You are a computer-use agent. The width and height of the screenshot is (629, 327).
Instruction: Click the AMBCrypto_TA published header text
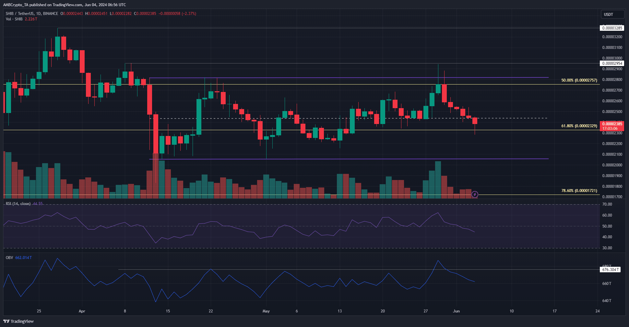click(x=65, y=5)
